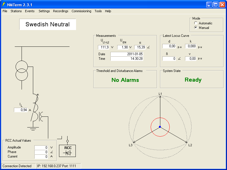The image size is (227, 170).
Task: Click the blue neutral point dot
Action: coord(160,127)
